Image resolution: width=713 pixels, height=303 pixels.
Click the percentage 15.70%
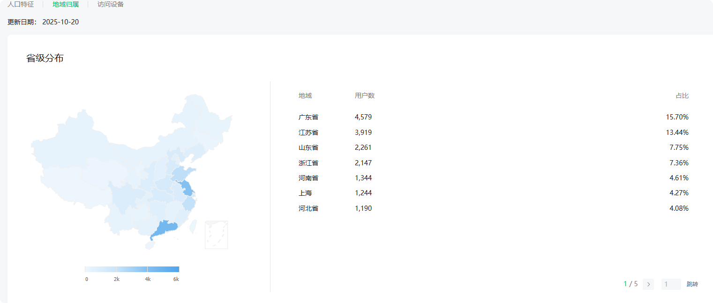677,117
